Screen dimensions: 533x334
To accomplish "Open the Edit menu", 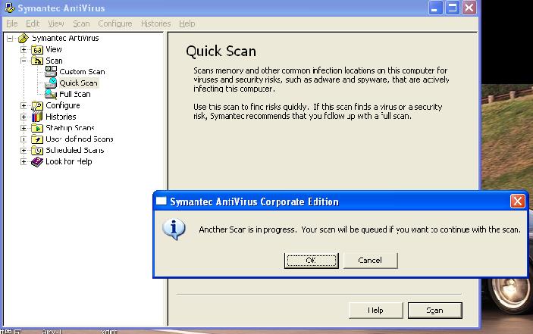I will pos(33,23).
